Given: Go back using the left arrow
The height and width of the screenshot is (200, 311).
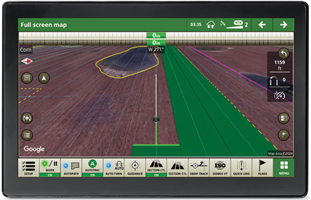Looking at the screenshot, I should pyautogui.click(x=262, y=25).
